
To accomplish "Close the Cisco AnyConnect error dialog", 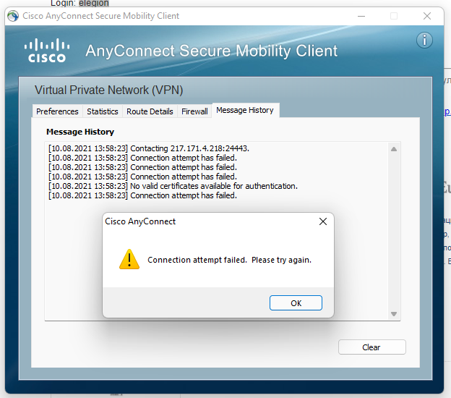I will point(323,221).
